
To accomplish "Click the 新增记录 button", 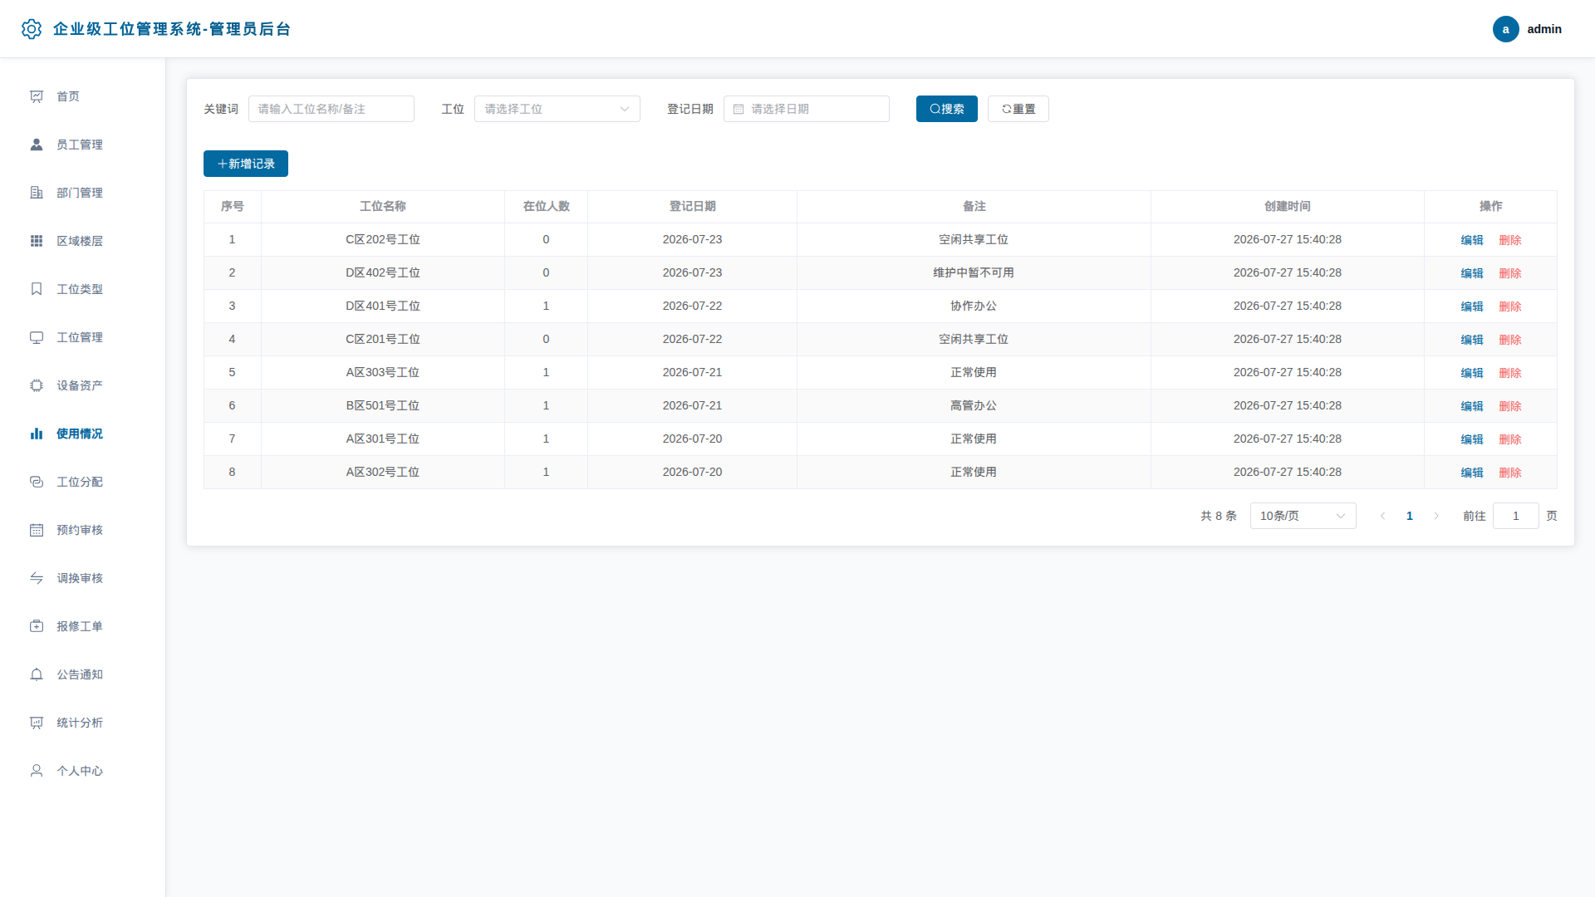I will point(246,164).
